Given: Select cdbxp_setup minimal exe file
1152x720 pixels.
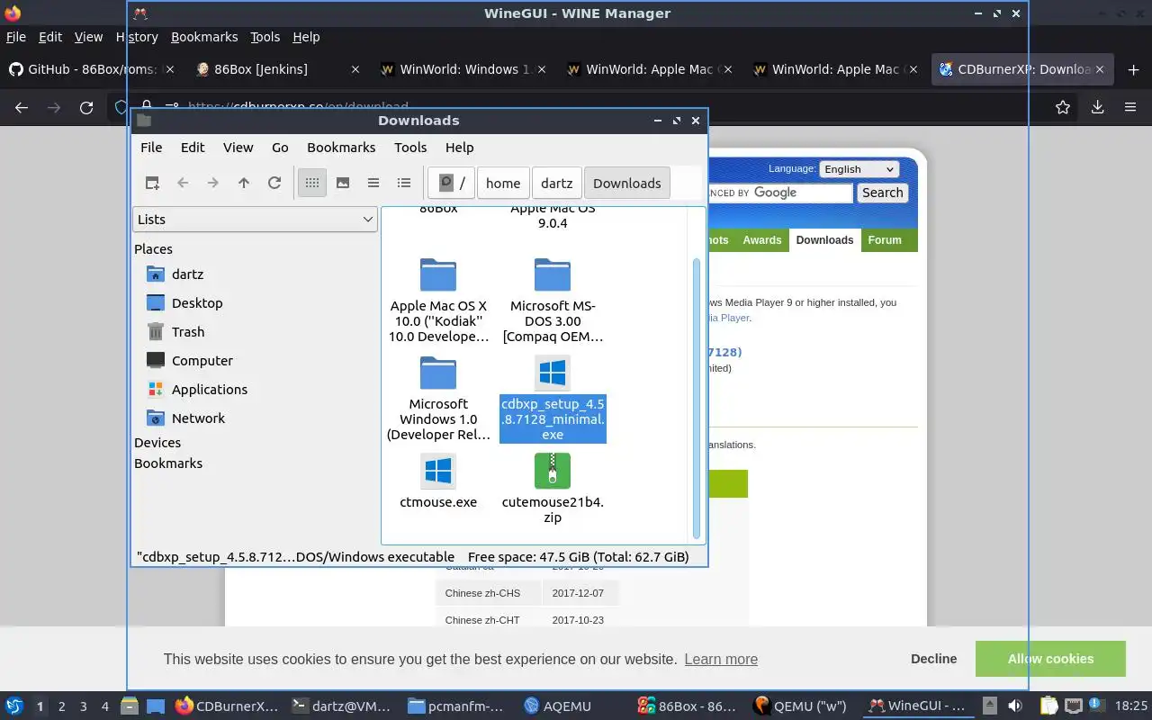Looking at the screenshot, I should click(553, 399).
